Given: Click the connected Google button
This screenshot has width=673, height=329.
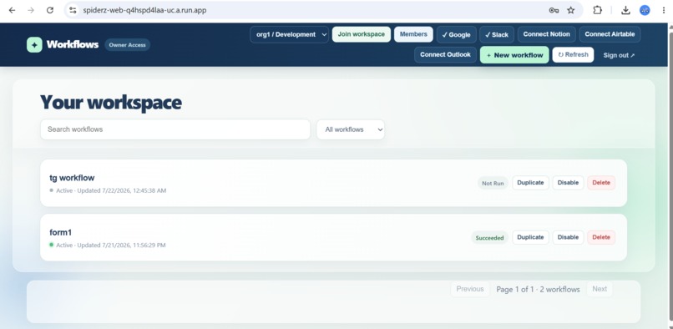Looking at the screenshot, I should (456, 35).
